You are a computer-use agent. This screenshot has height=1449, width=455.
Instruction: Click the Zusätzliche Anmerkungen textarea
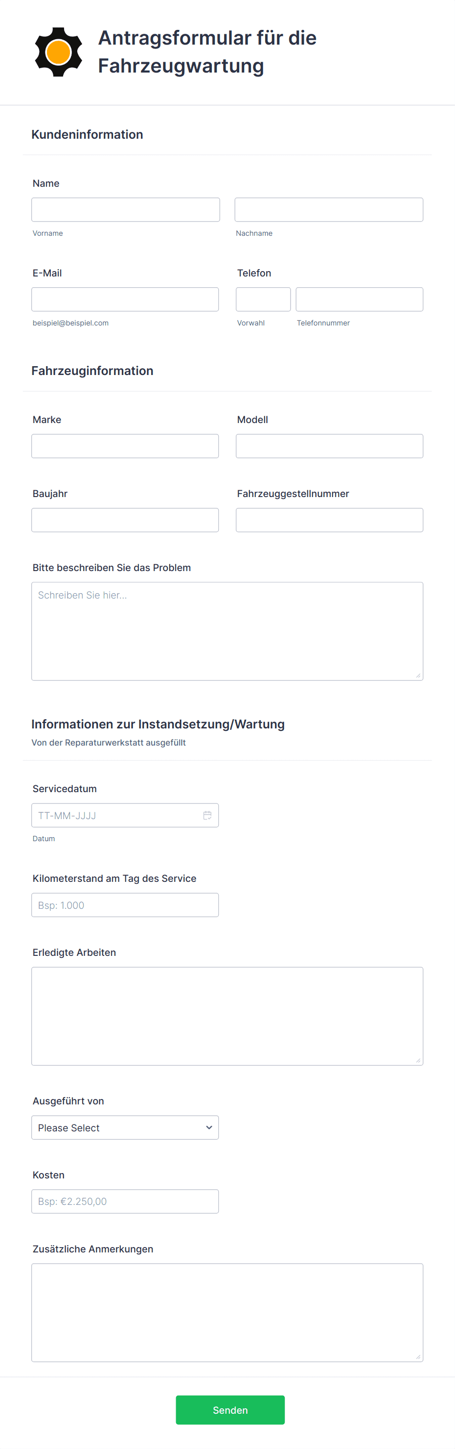click(227, 1312)
